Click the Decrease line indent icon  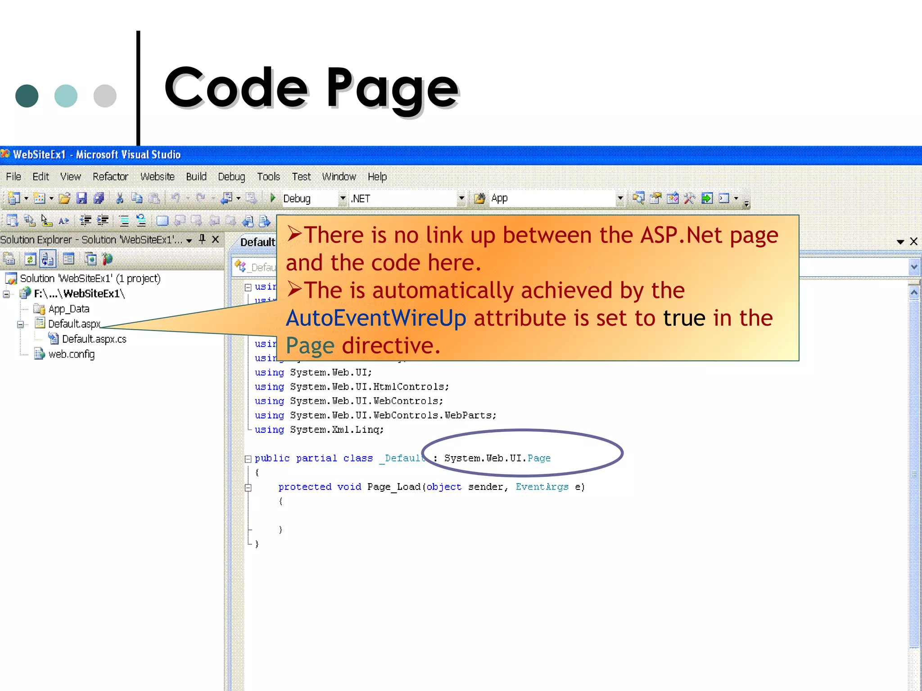[x=85, y=220]
